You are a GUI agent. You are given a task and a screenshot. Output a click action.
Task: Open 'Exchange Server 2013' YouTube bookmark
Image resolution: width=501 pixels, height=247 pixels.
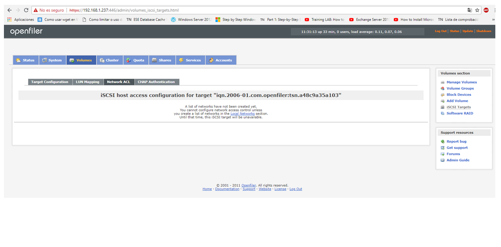click(x=369, y=20)
